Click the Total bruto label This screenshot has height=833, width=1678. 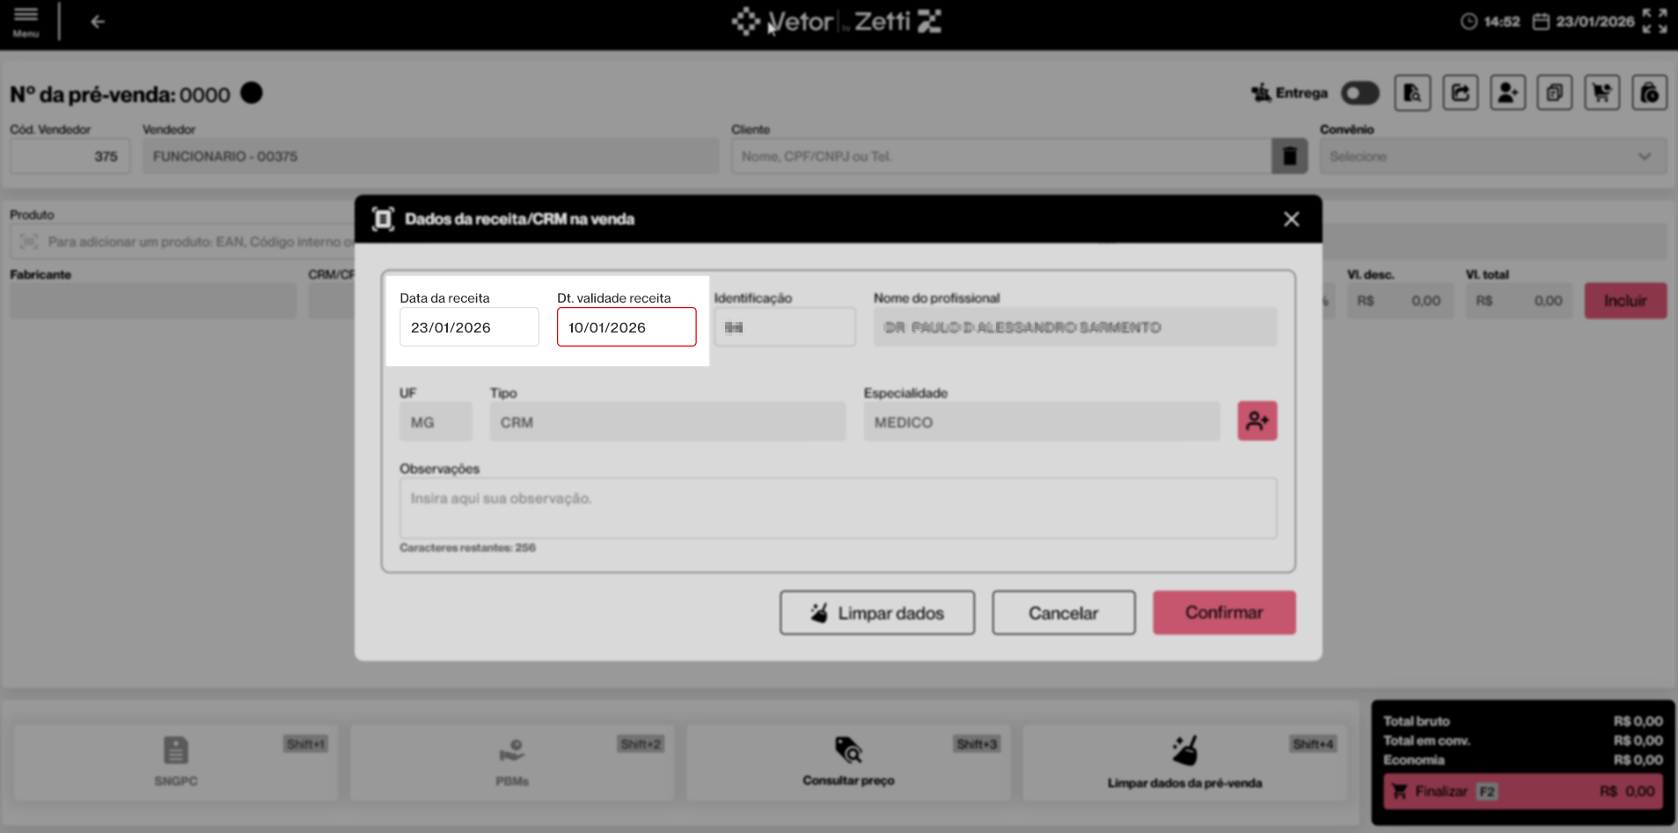tap(1417, 721)
